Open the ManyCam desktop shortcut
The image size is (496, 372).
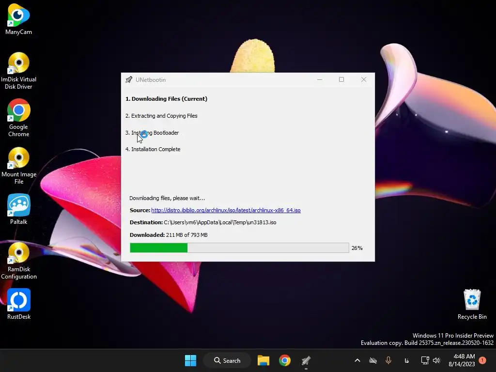[18, 19]
